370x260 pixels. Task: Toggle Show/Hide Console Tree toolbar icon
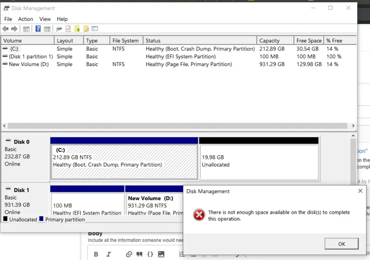point(26,29)
